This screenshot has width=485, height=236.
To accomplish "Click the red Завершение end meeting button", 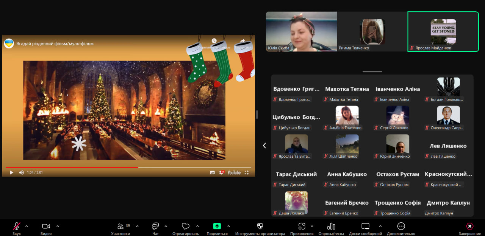I will (470, 228).
